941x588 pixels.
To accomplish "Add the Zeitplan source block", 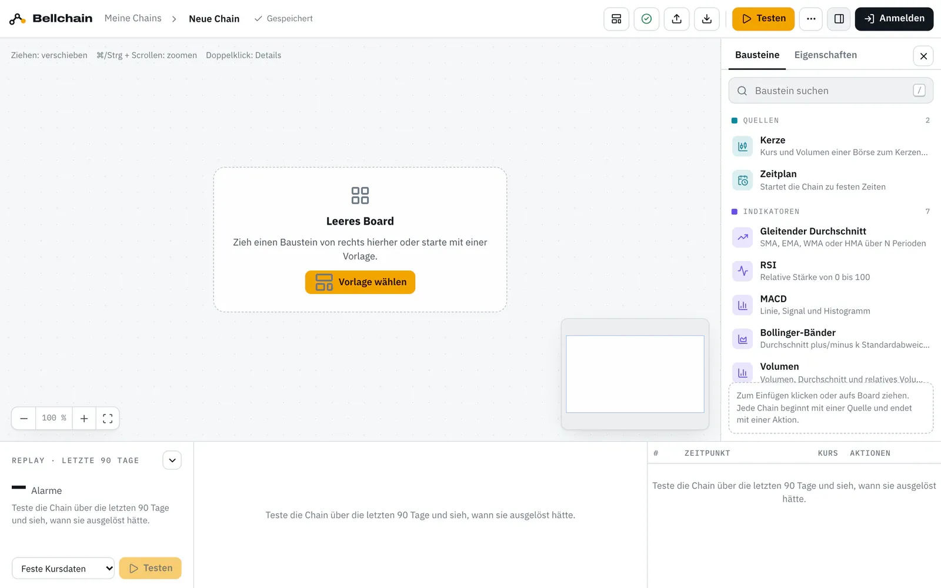I will (x=831, y=180).
